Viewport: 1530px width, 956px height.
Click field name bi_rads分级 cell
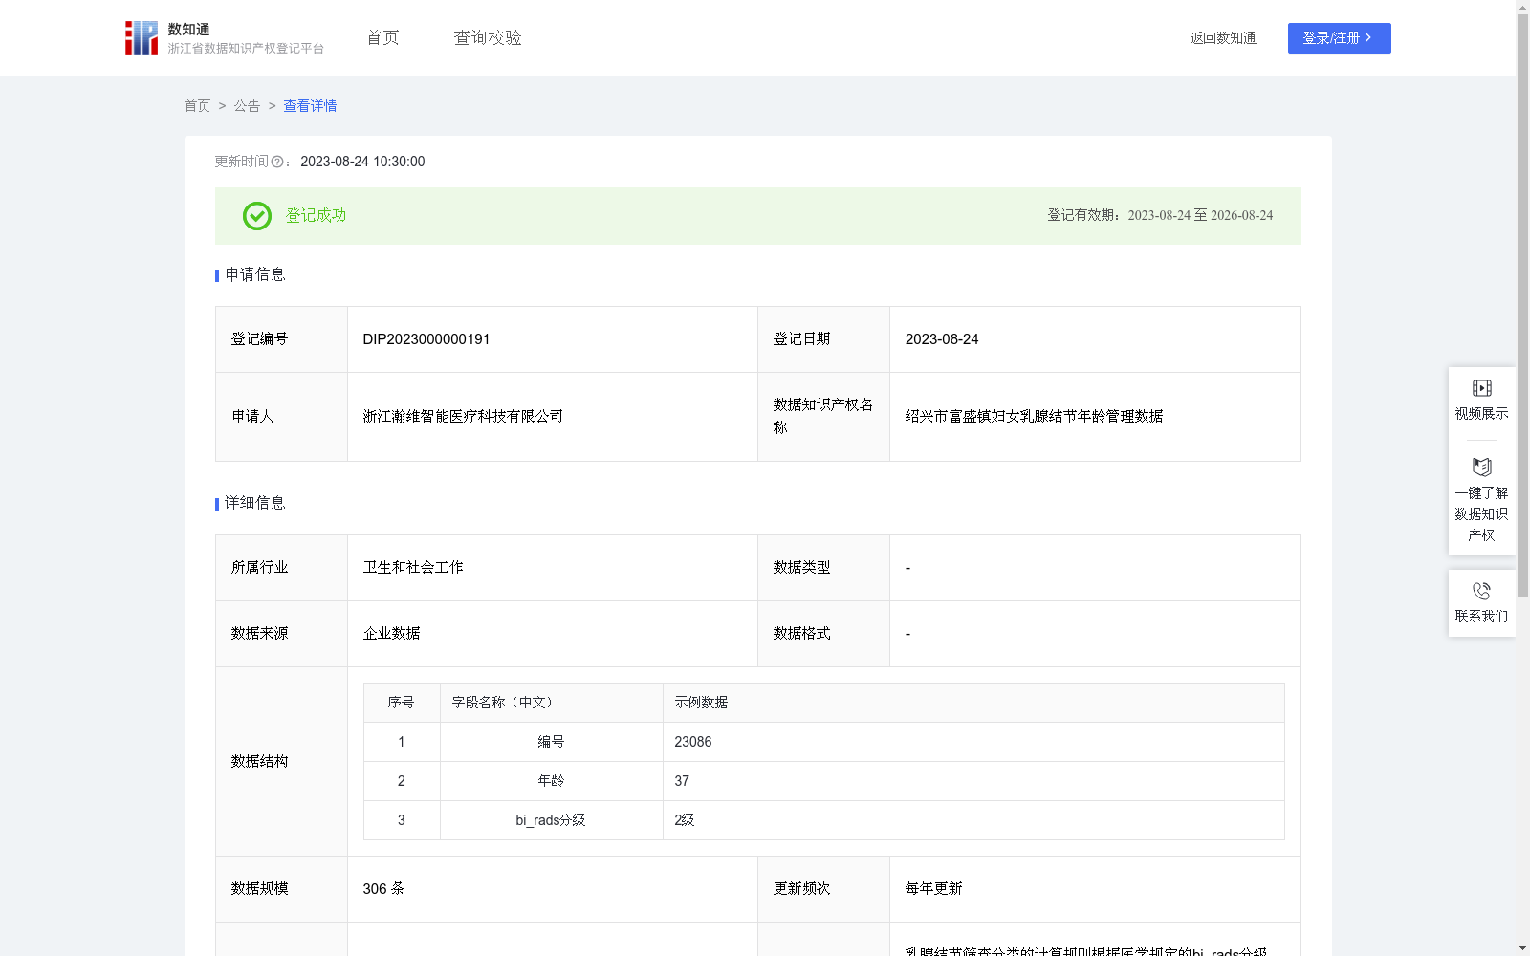click(x=552, y=820)
